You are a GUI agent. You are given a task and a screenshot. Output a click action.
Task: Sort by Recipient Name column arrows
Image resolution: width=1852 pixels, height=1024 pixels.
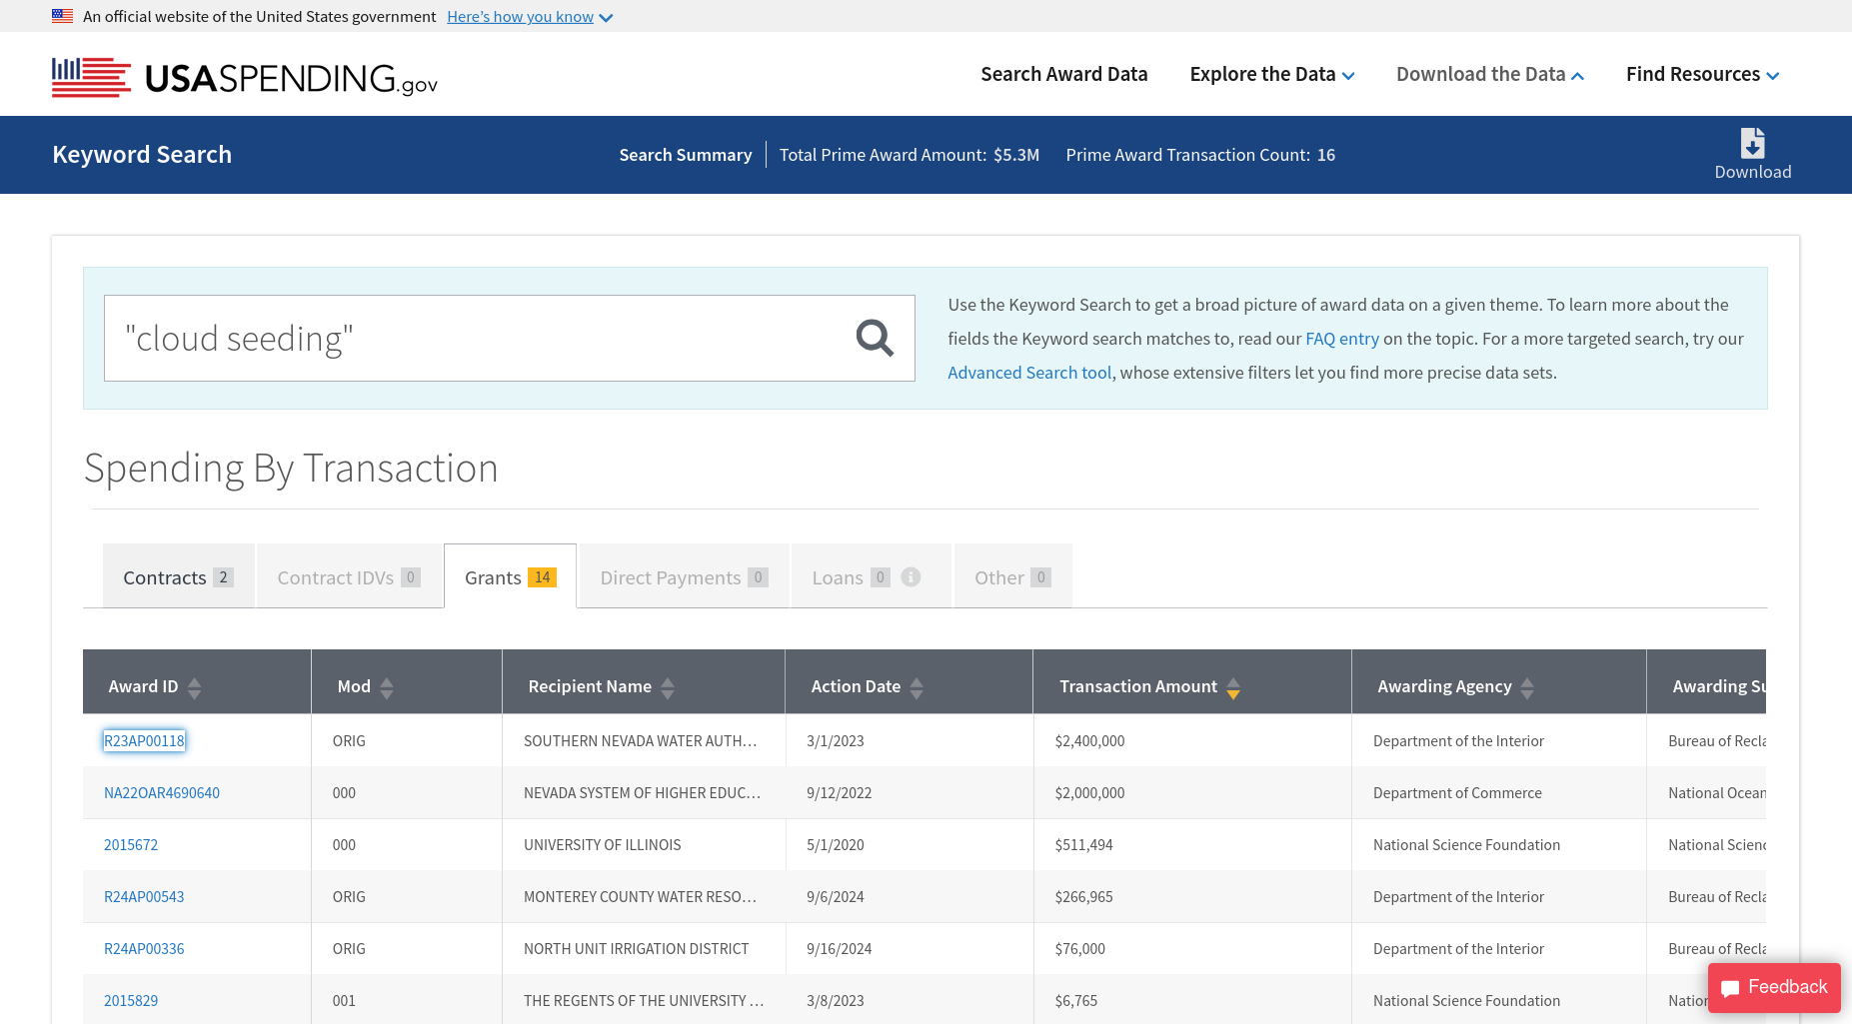tap(668, 687)
